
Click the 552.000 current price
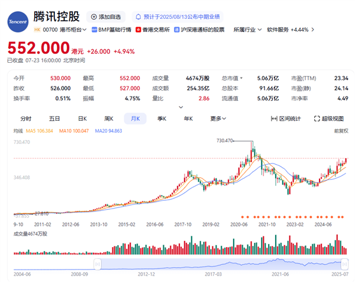38,48
